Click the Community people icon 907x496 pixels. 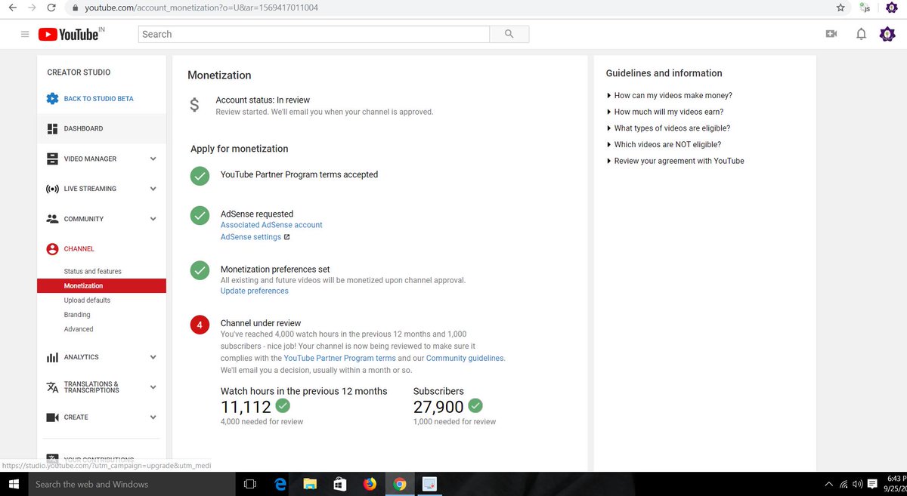(x=52, y=219)
